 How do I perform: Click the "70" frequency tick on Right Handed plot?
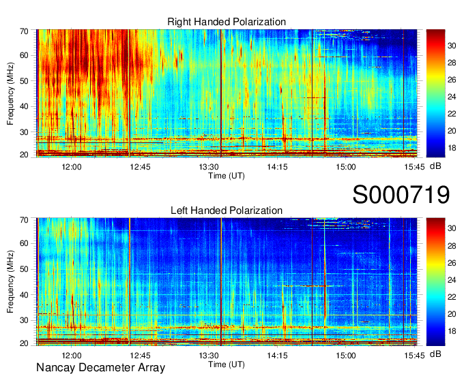tap(24, 31)
